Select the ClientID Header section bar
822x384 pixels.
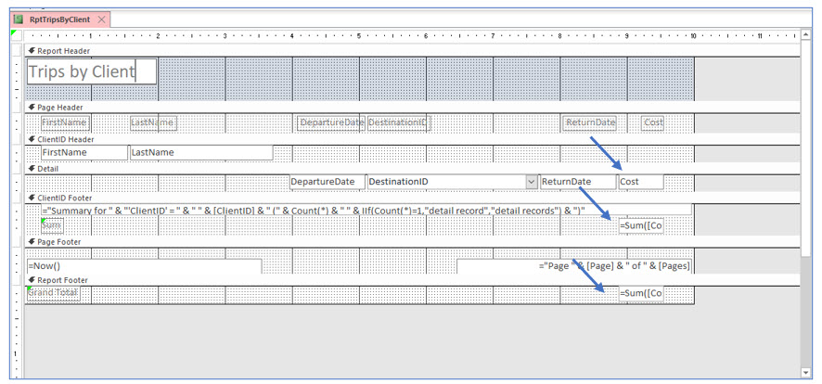tap(412, 140)
